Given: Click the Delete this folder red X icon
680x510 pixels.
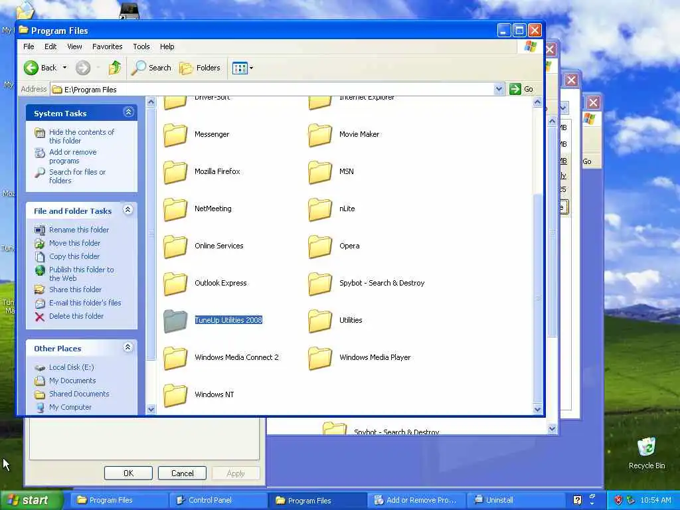Looking at the screenshot, I should (x=39, y=317).
